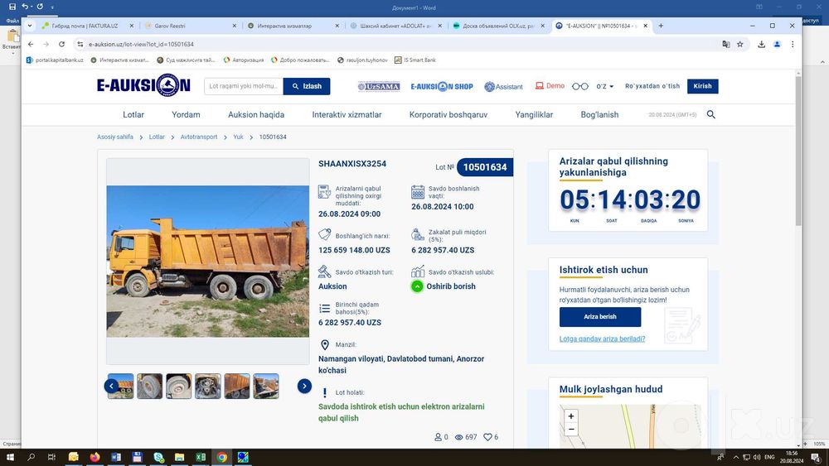Open the Interaktiv xizmatlar menu
The width and height of the screenshot is (829, 466).
[347, 114]
